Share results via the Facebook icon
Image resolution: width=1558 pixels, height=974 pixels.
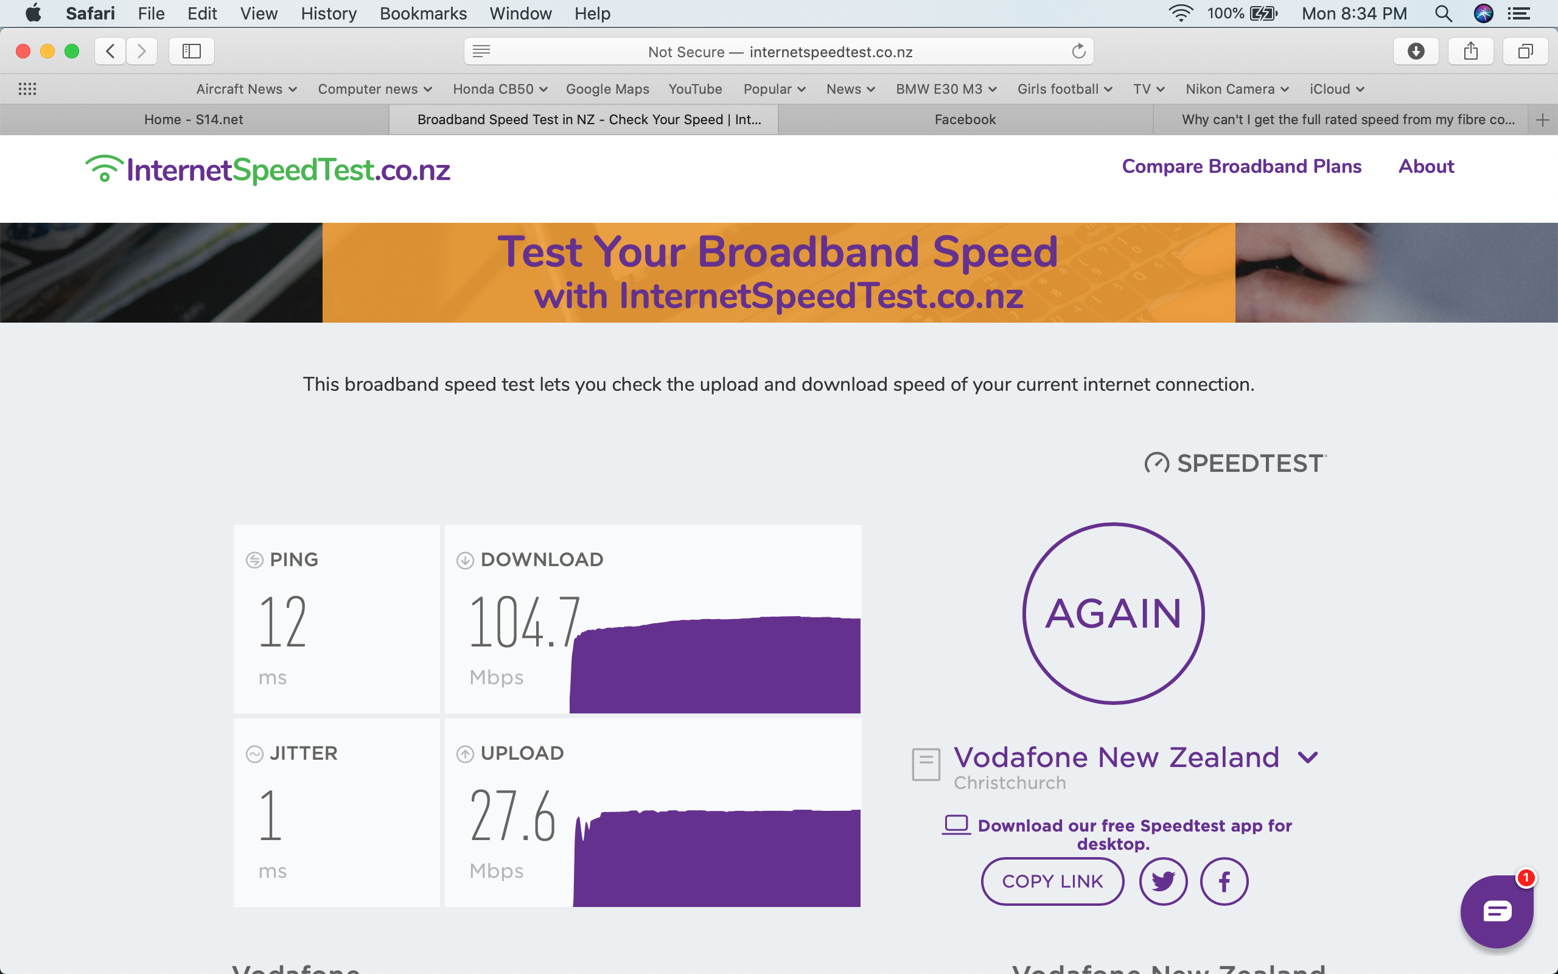coord(1224,881)
